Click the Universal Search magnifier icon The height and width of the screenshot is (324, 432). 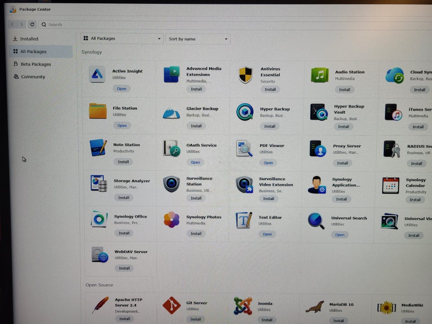point(316,220)
